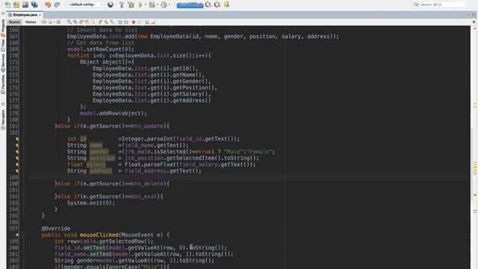Start Macro Recording with red circle
The width and height of the screenshot is (478, 269).
point(134,22)
